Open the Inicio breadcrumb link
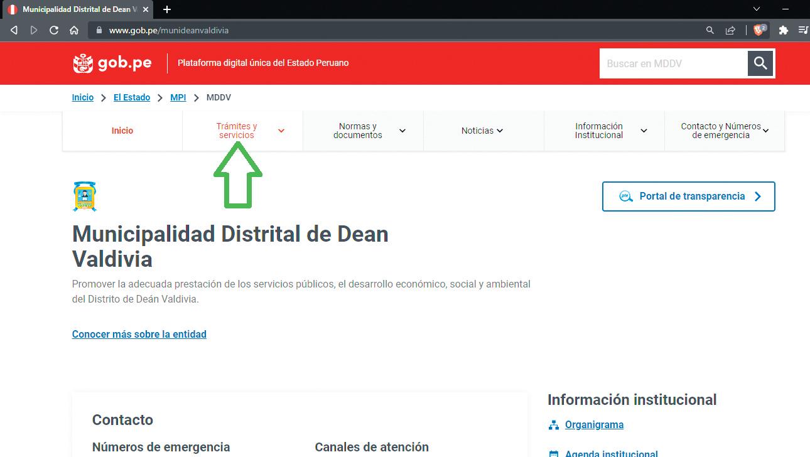The width and height of the screenshot is (810, 457). click(x=83, y=97)
